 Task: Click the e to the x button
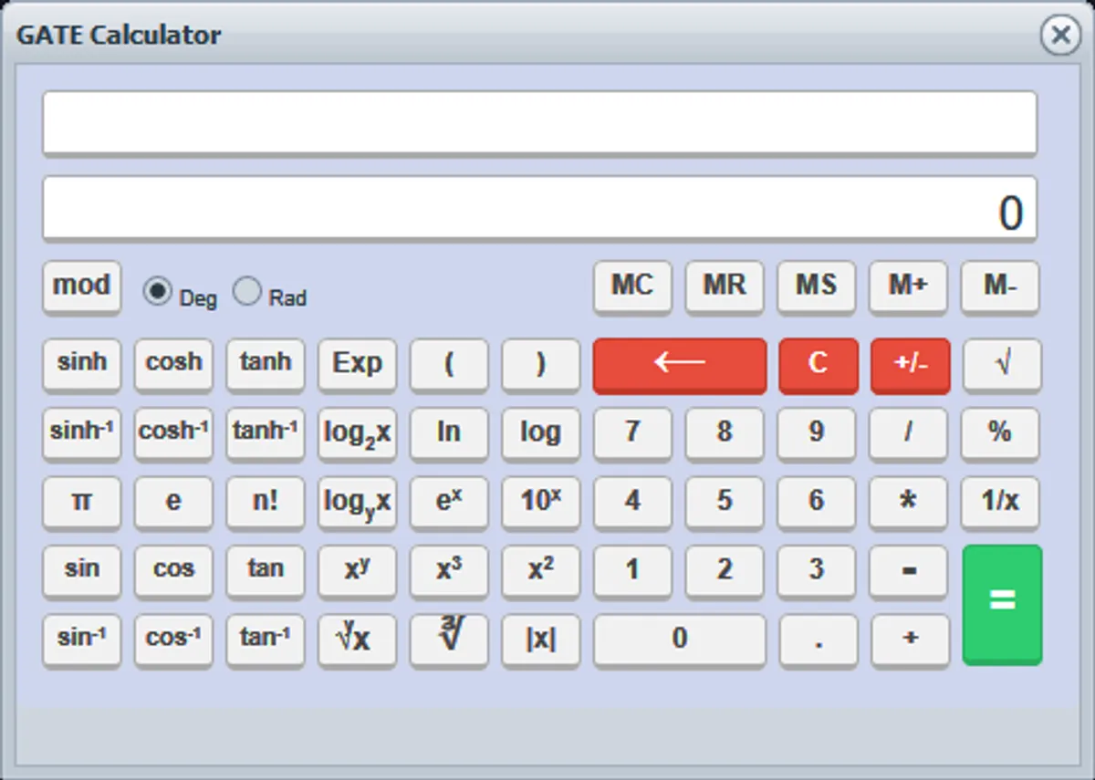(x=449, y=503)
